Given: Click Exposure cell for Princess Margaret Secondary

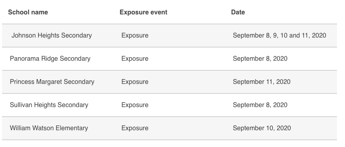Looking at the screenshot, I should 135,82.
